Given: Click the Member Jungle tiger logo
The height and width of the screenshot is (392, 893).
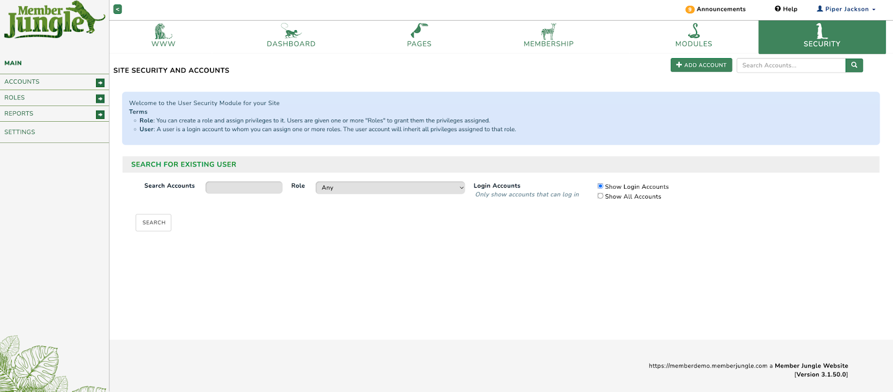Looking at the screenshot, I should (x=54, y=21).
